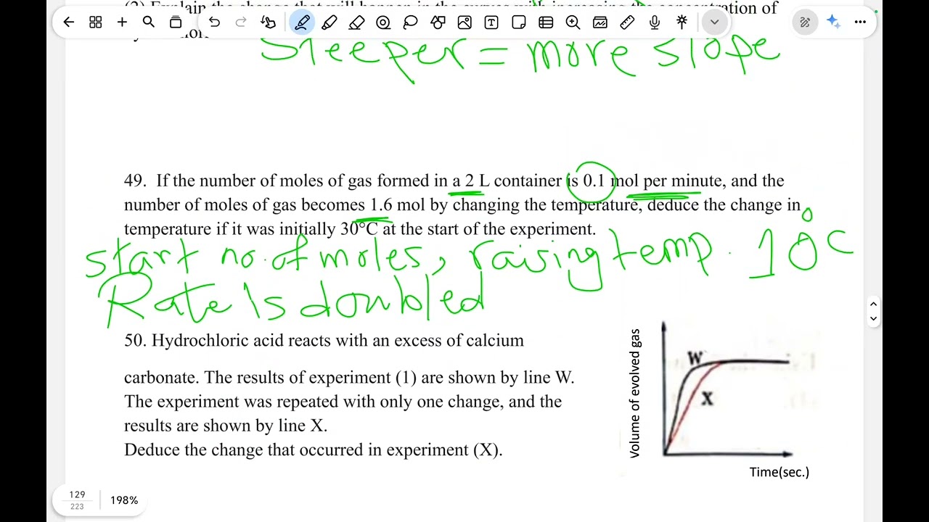Screen dimensions: 929x522
Task: Open the 198% zoom level control
Action: (124, 500)
